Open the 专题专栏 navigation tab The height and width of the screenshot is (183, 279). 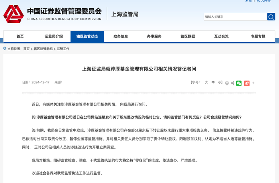point(258,36)
